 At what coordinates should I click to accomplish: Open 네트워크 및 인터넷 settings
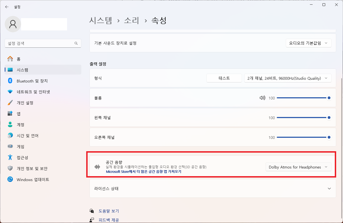click(27, 92)
